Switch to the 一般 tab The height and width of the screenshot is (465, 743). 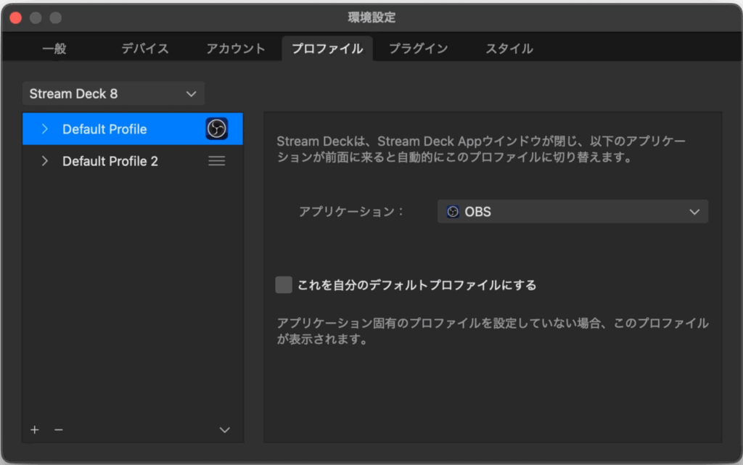point(54,49)
